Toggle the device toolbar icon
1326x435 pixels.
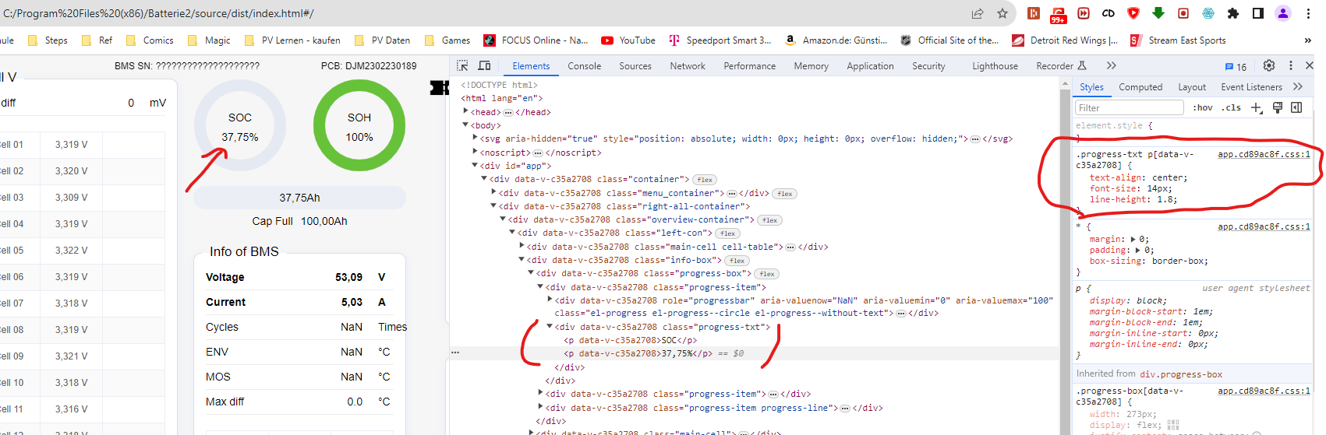(484, 66)
